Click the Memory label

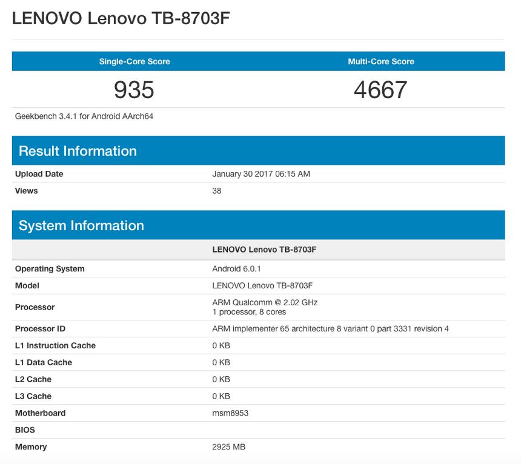pyautogui.click(x=31, y=446)
